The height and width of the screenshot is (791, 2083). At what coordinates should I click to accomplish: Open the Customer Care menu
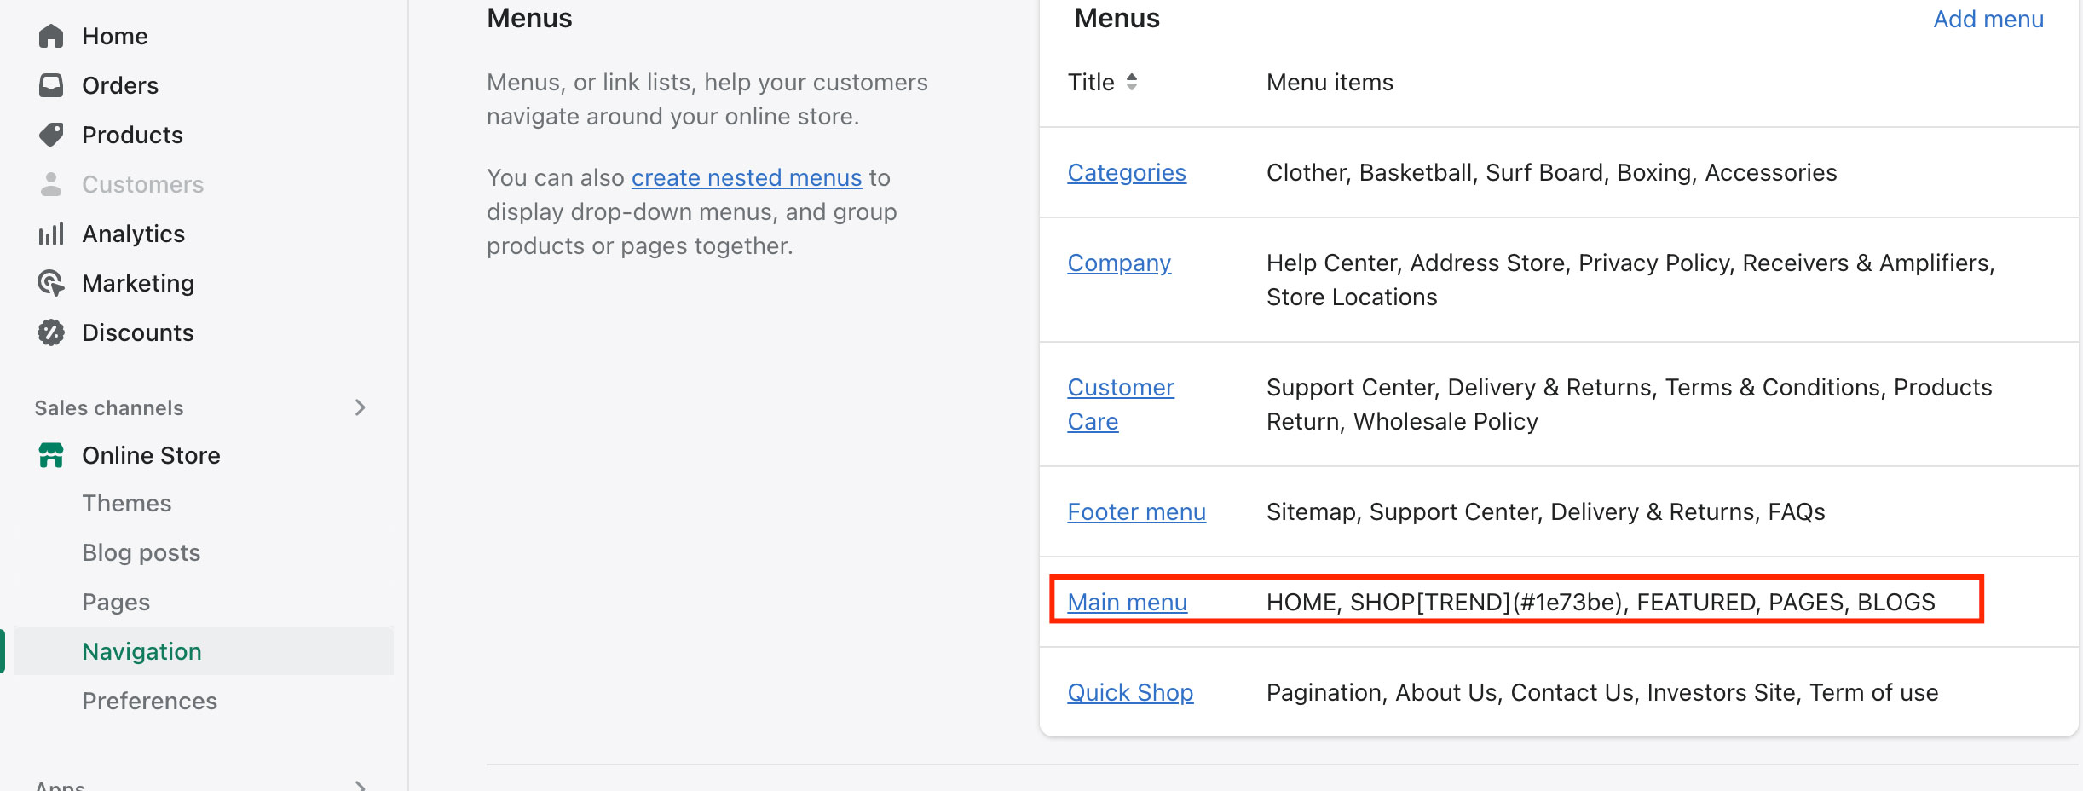pos(1120,404)
